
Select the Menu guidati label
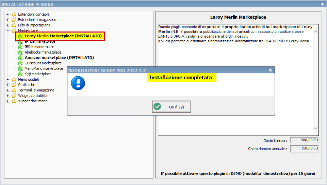[28, 79]
